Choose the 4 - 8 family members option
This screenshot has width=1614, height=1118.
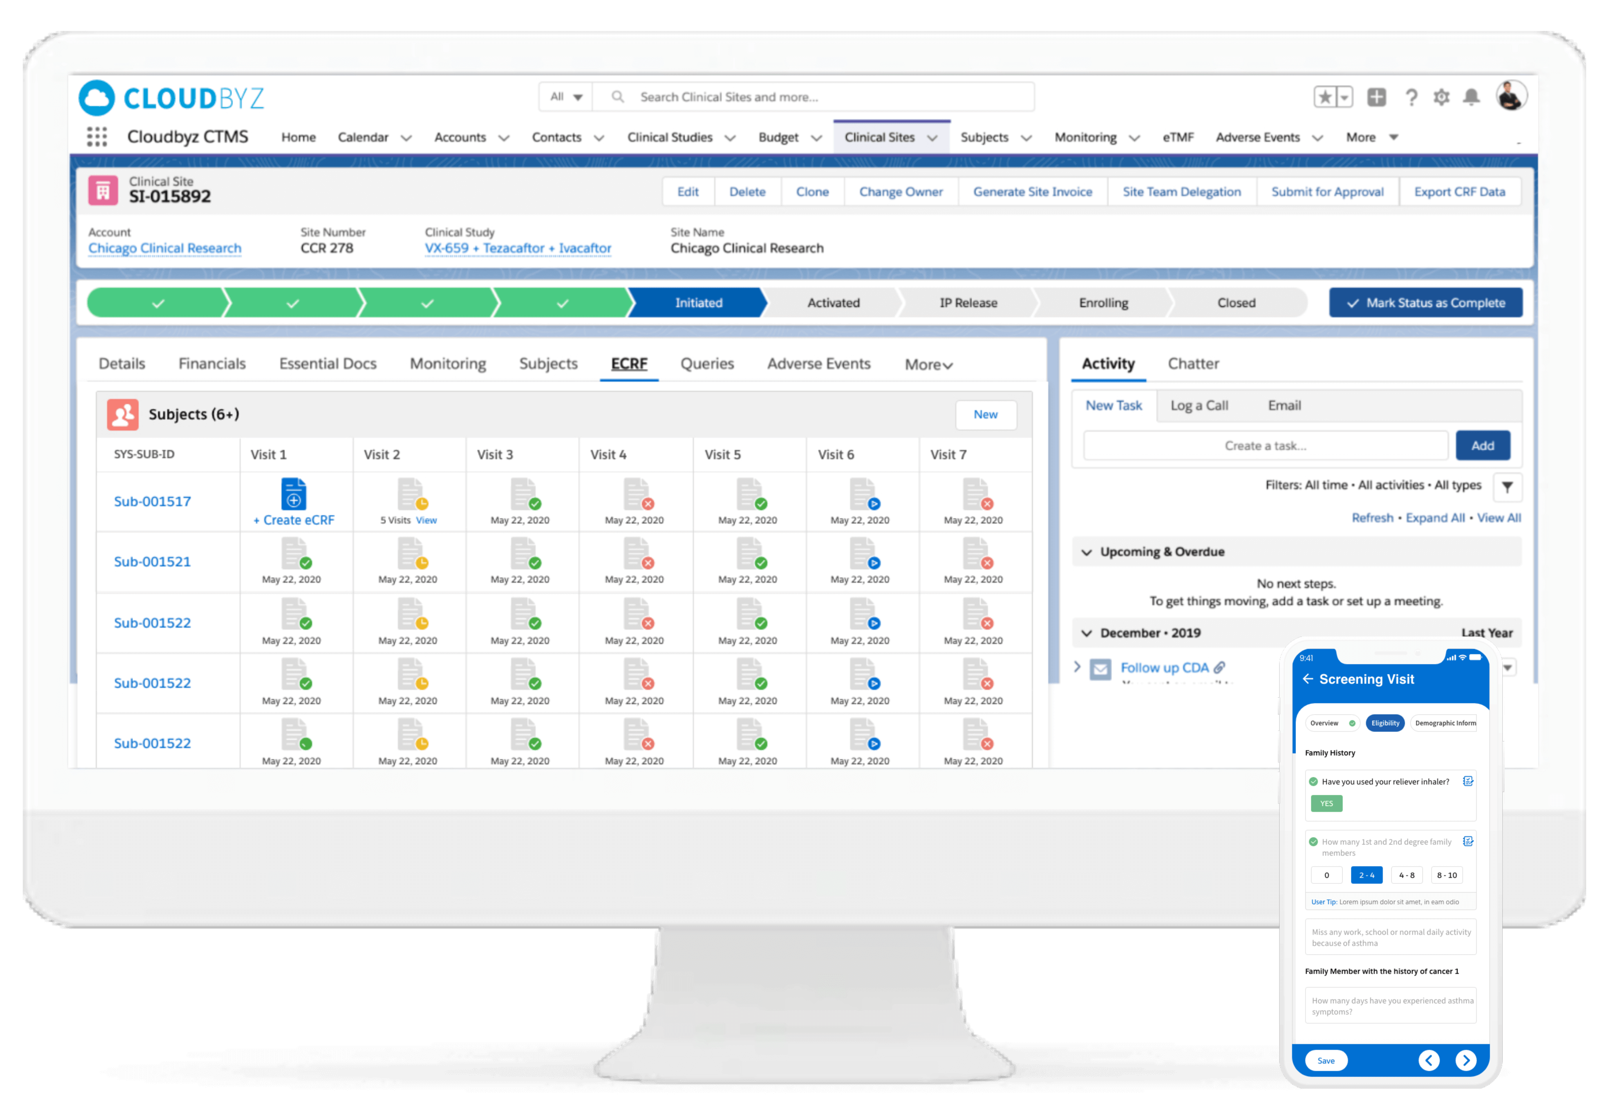(x=1406, y=875)
